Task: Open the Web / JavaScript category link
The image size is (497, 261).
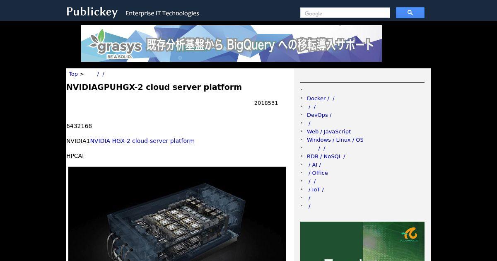Action: pyautogui.click(x=329, y=132)
